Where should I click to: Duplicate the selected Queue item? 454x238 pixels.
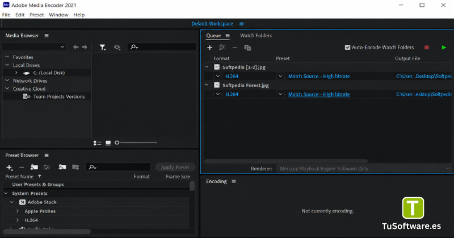pyautogui.click(x=247, y=48)
